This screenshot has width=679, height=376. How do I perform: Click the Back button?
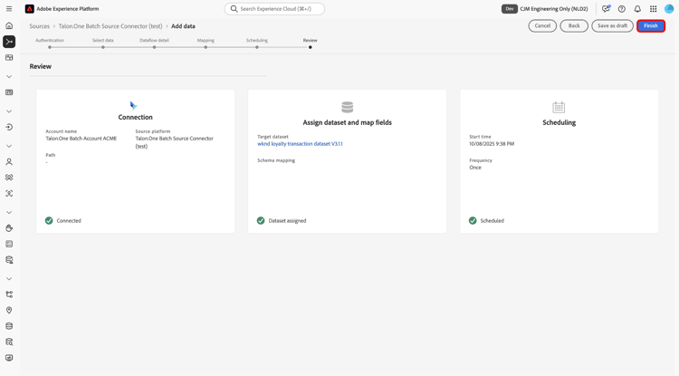(x=574, y=26)
